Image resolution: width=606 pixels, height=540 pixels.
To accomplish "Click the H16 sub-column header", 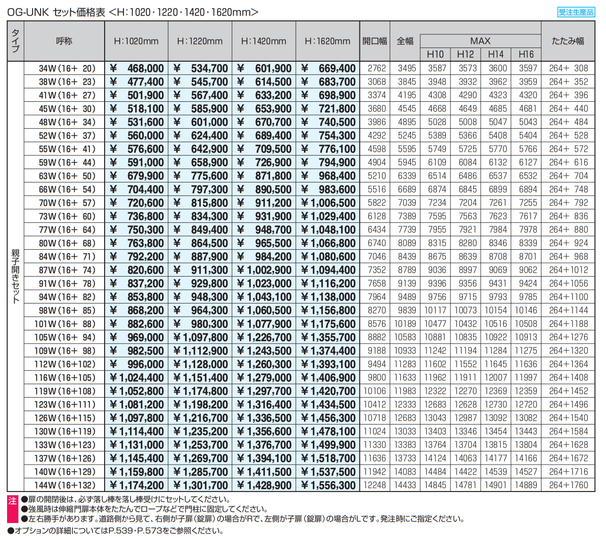I will (526, 54).
